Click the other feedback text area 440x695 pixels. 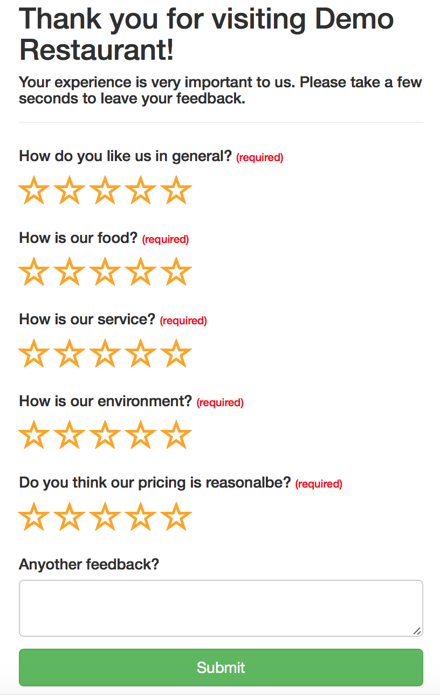(221, 608)
